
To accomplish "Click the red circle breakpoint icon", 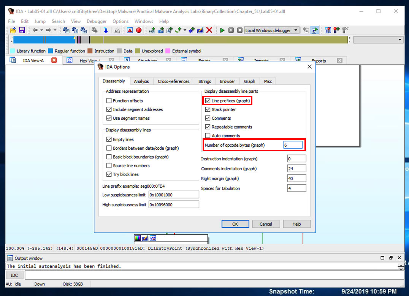I will [139, 30].
